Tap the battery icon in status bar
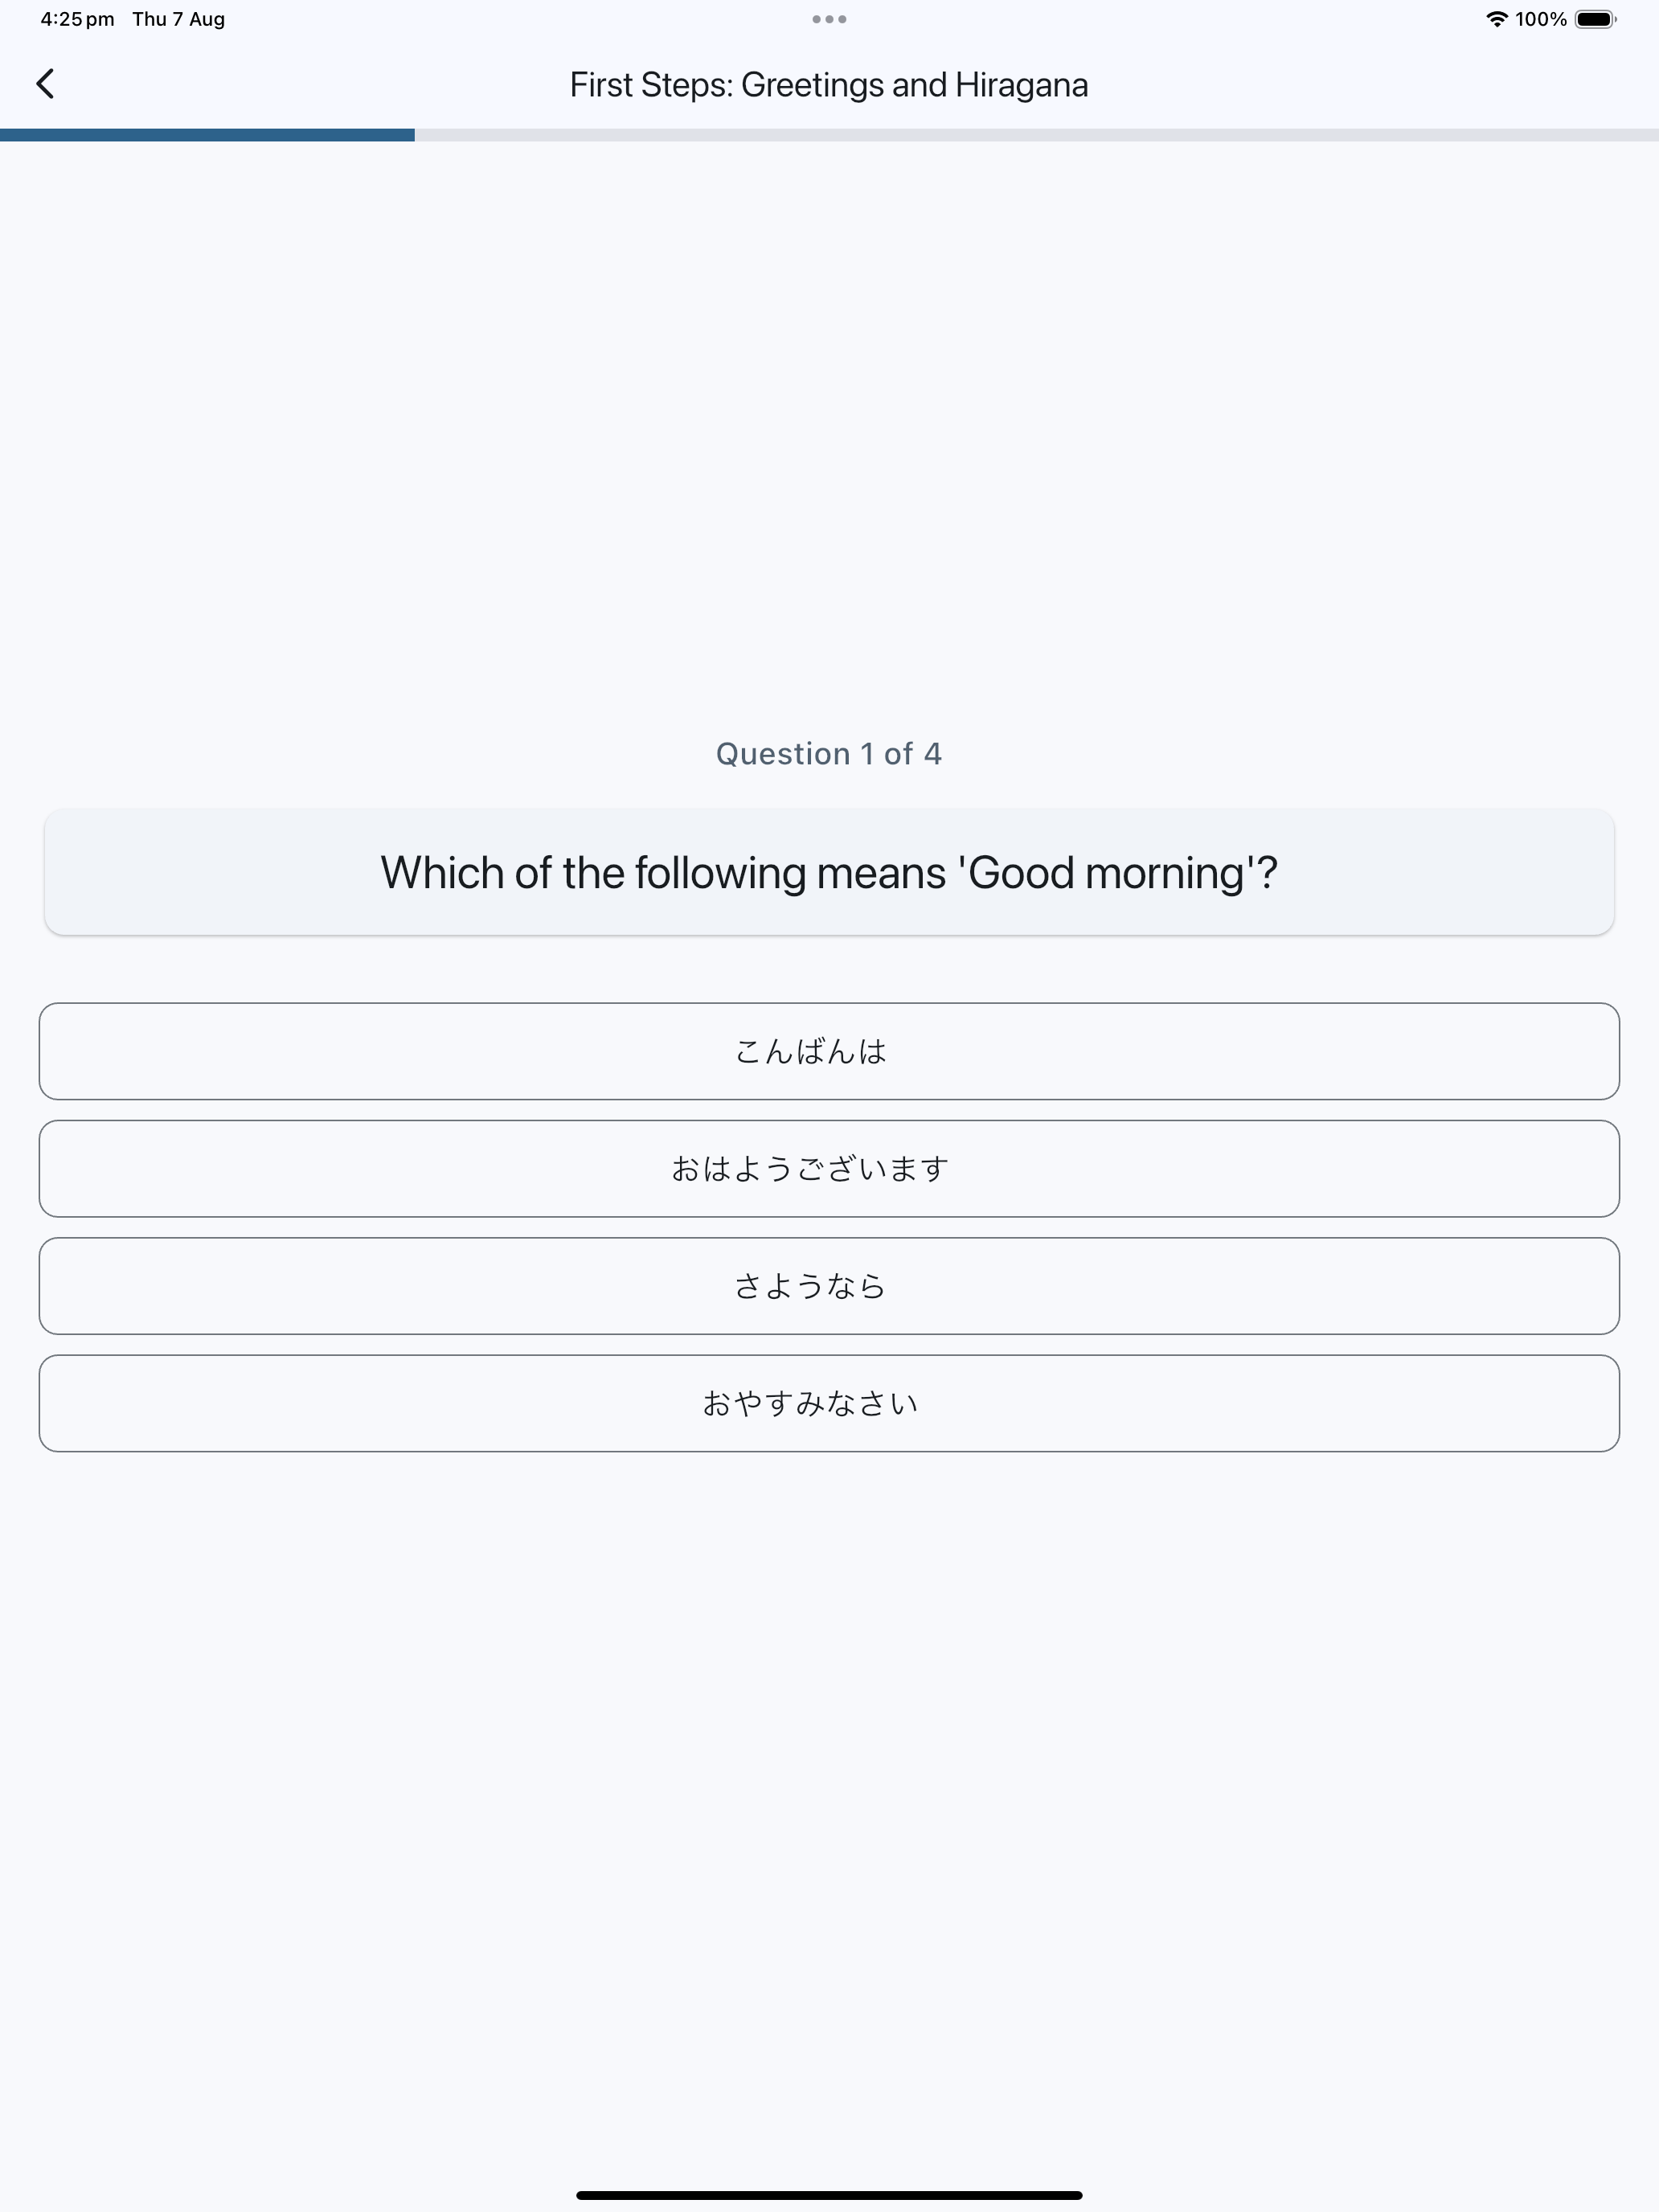 click(x=1596, y=19)
